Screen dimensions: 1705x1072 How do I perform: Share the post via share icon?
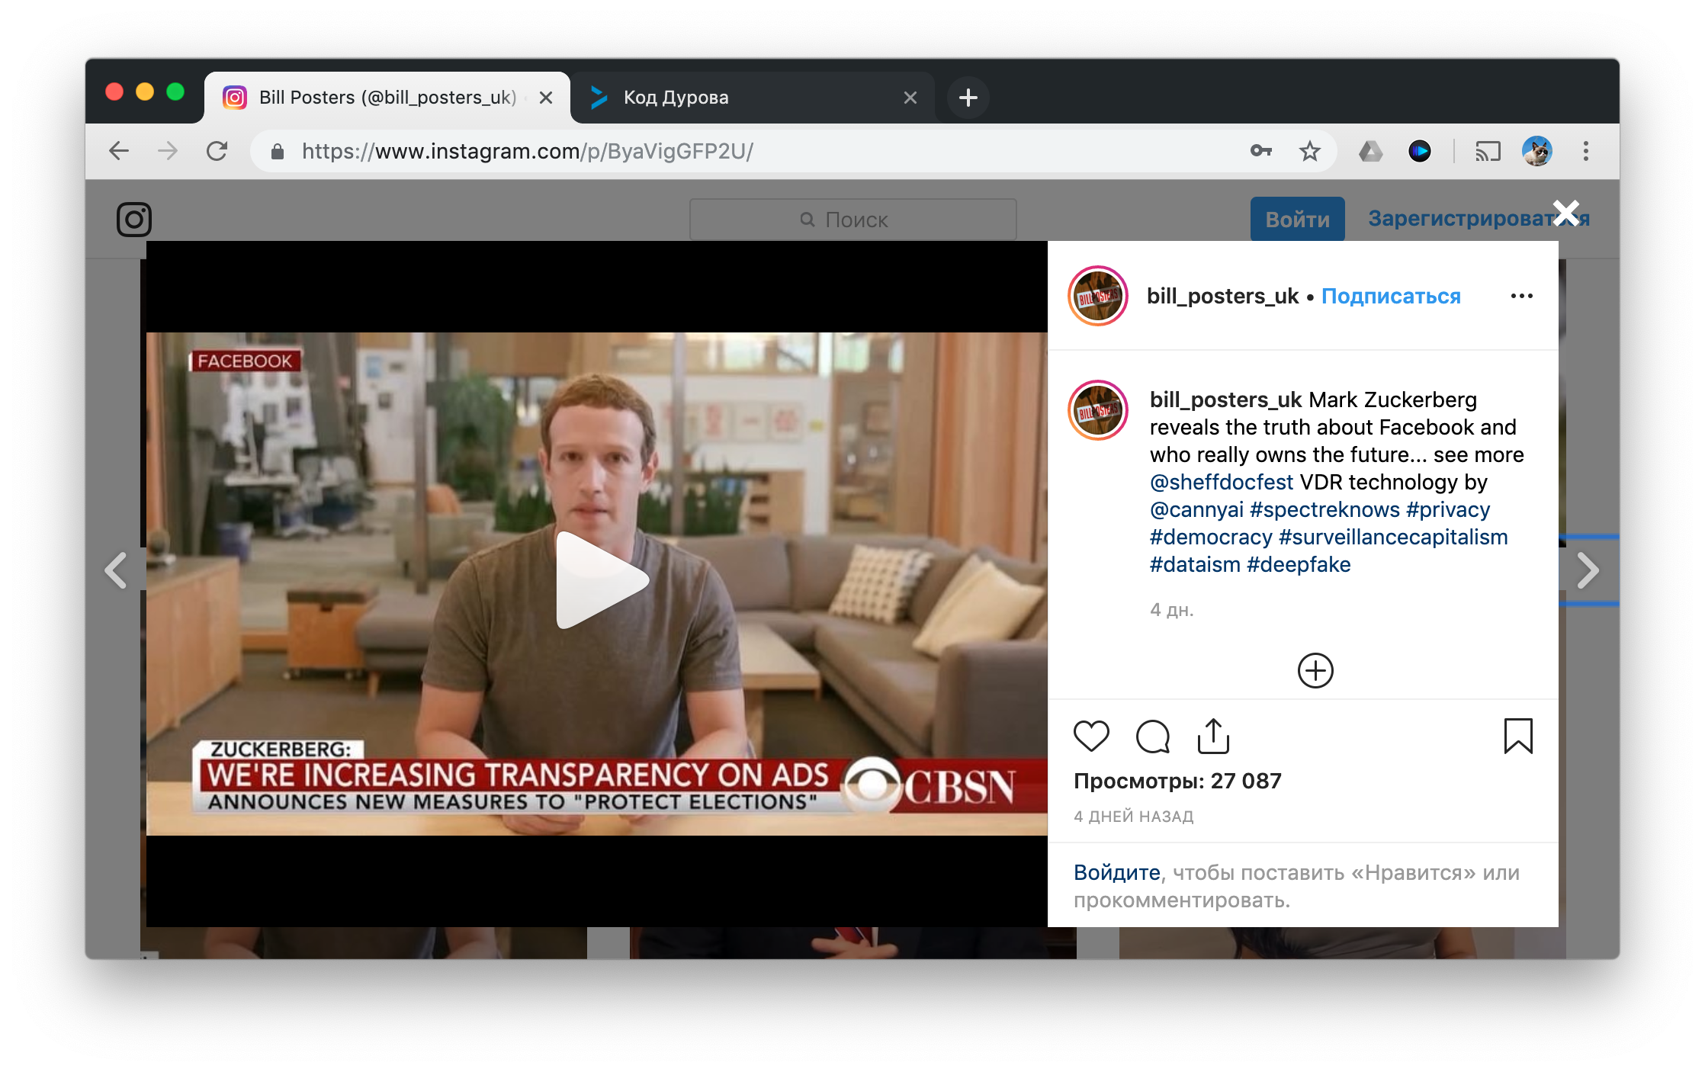pyautogui.click(x=1213, y=736)
